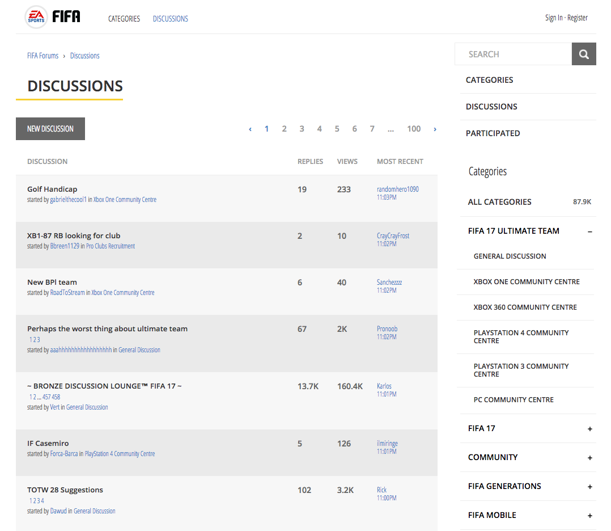Open Discussions breadcrumb link
The image size is (611, 531).
pos(84,56)
